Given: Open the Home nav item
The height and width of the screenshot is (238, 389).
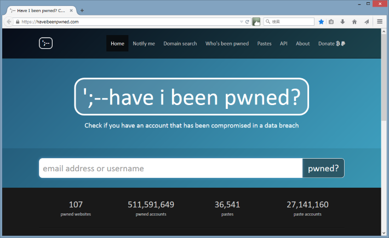Looking at the screenshot, I should [117, 43].
